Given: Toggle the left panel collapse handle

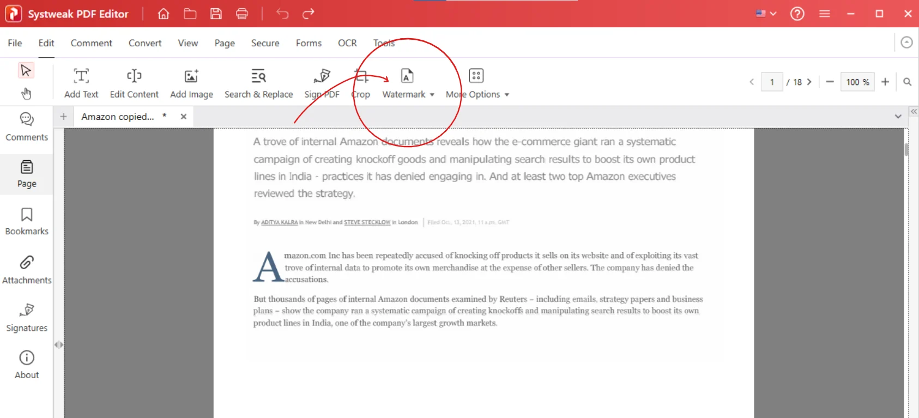Looking at the screenshot, I should point(59,344).
